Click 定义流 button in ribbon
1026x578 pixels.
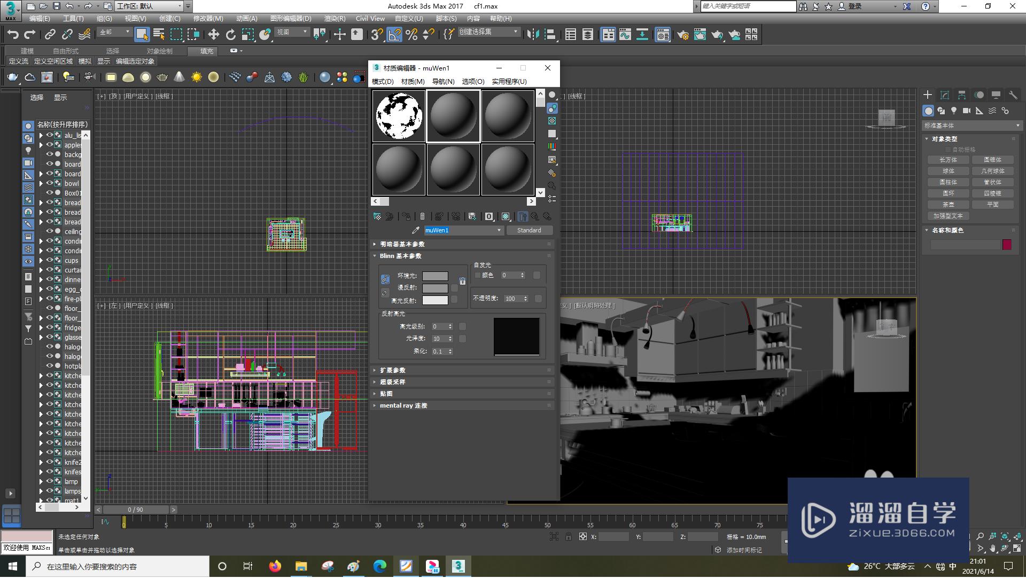point(19,61)
